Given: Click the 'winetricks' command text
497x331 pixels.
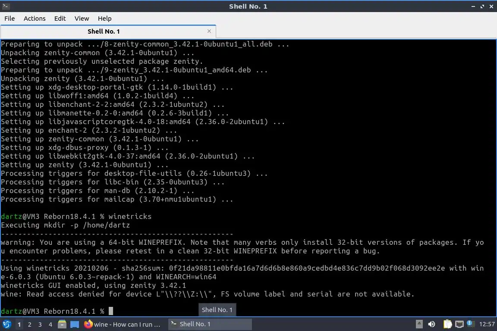Looking at the screenshot, I should point(130,216).
